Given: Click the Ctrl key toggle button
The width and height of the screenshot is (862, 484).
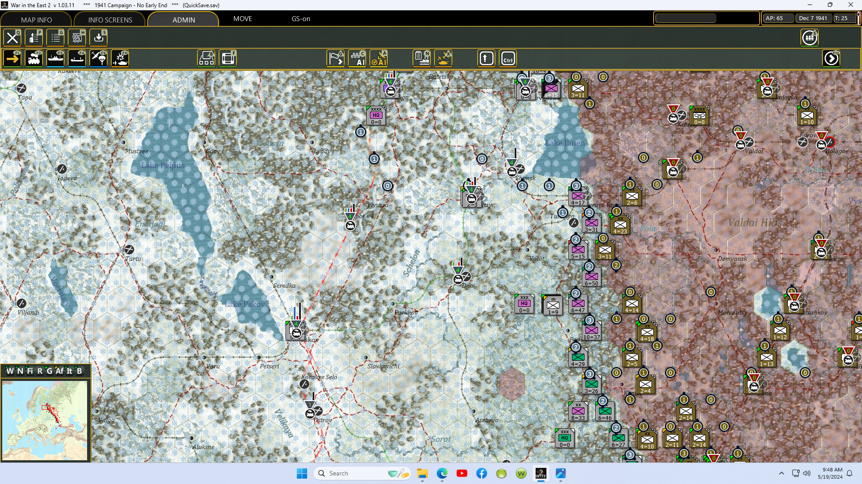Looking at the screenshot, I should click(508, 58).
